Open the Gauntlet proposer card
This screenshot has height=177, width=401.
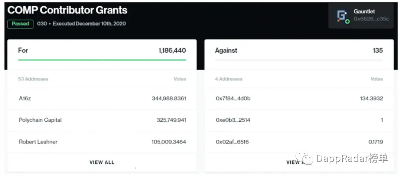[x=361, y=16]
